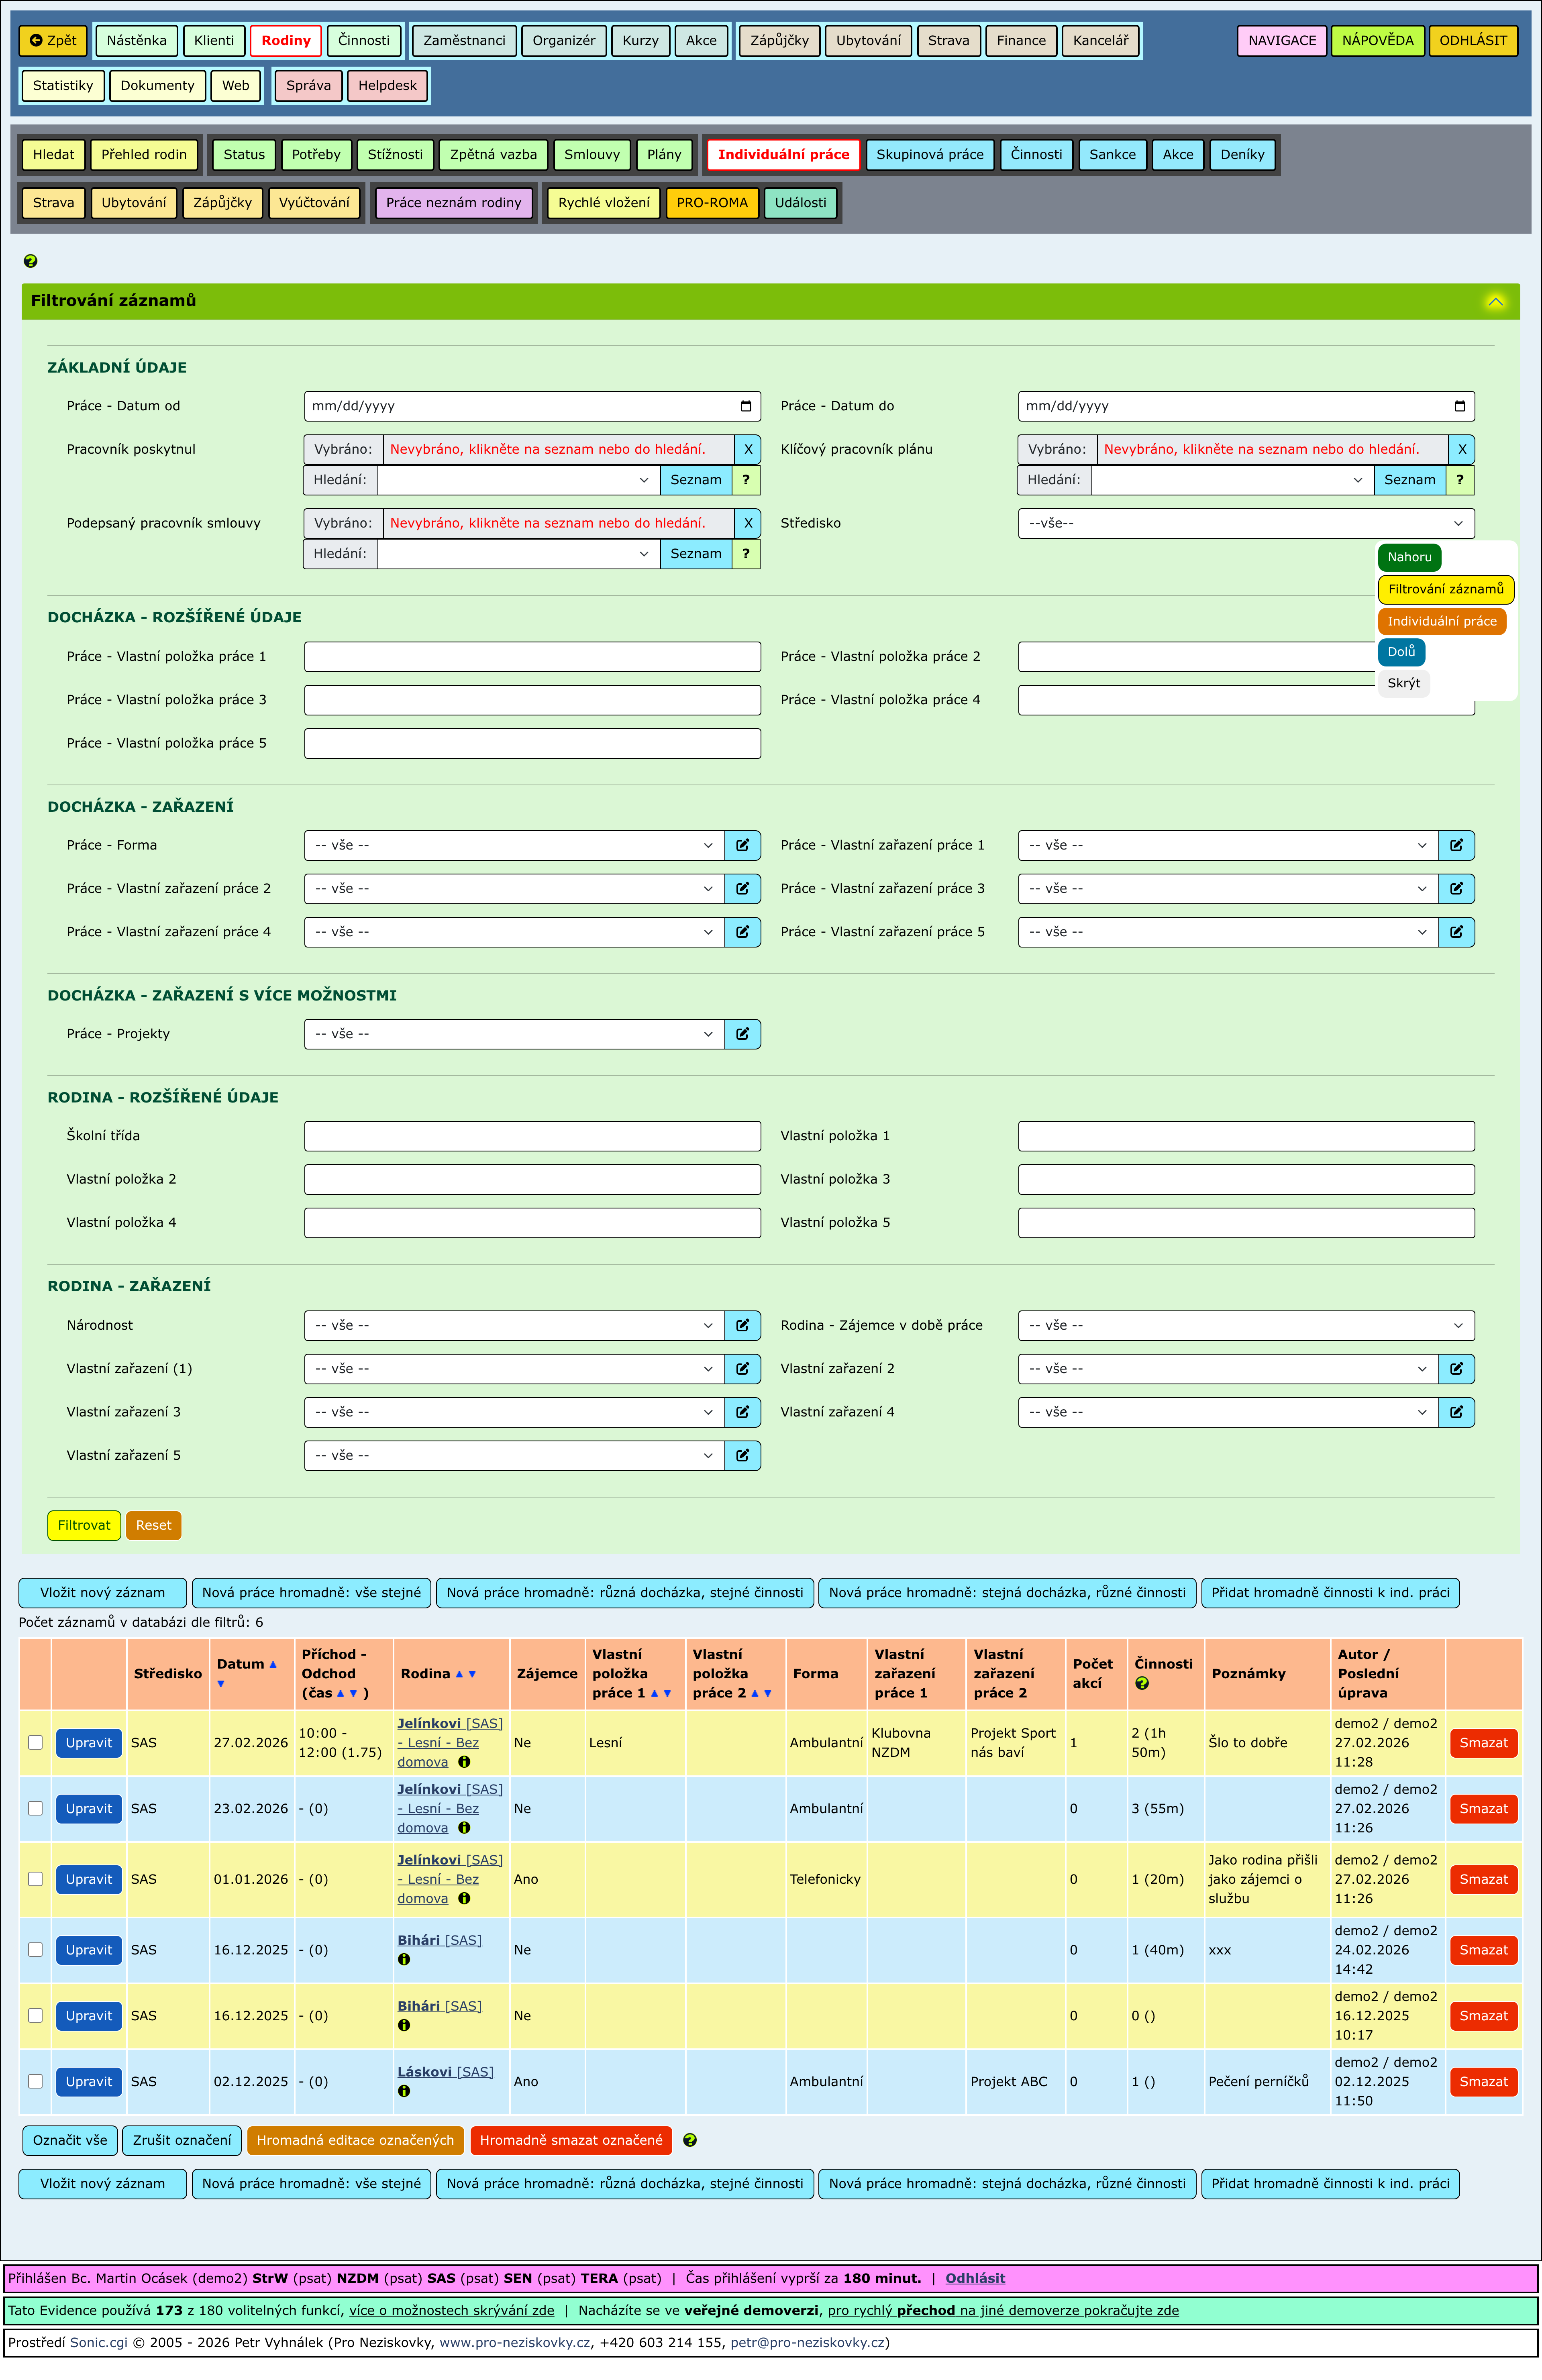
Task: Collapse the Filtrování záznamů panel
Action: [1495, 301]
